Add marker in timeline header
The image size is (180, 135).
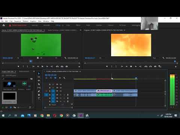click(60, 78)
